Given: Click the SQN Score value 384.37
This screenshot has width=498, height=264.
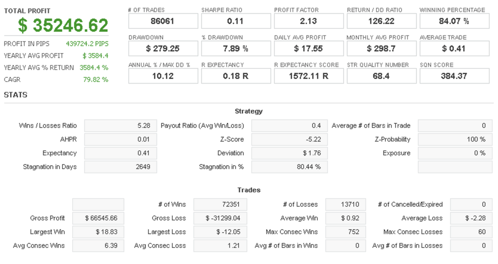Looking at the screenshot, I should click(454, 76).
